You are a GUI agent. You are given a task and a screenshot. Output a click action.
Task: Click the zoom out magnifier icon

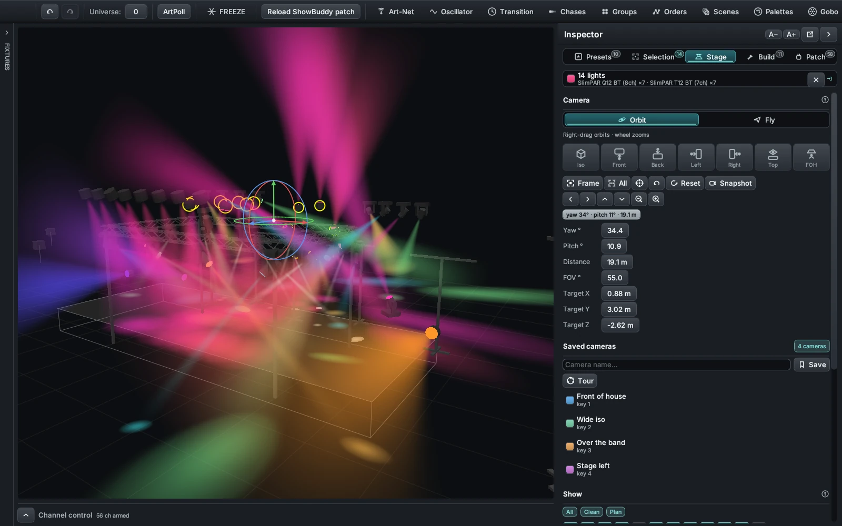click(639, 199)
